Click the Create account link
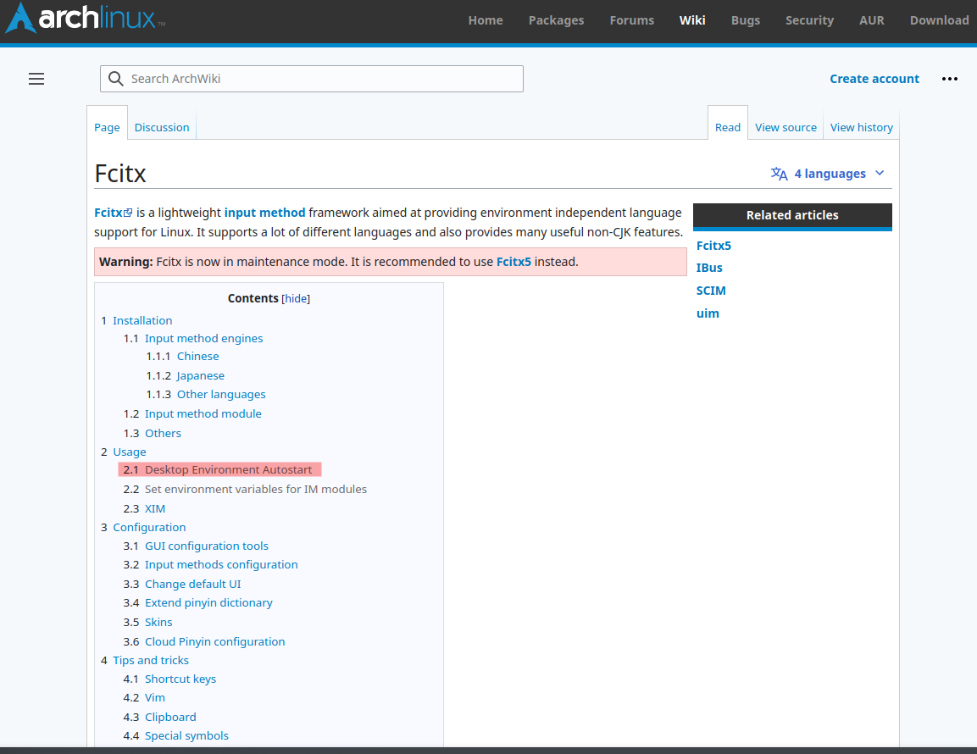The image size is (977, 754). coord(874,78)
